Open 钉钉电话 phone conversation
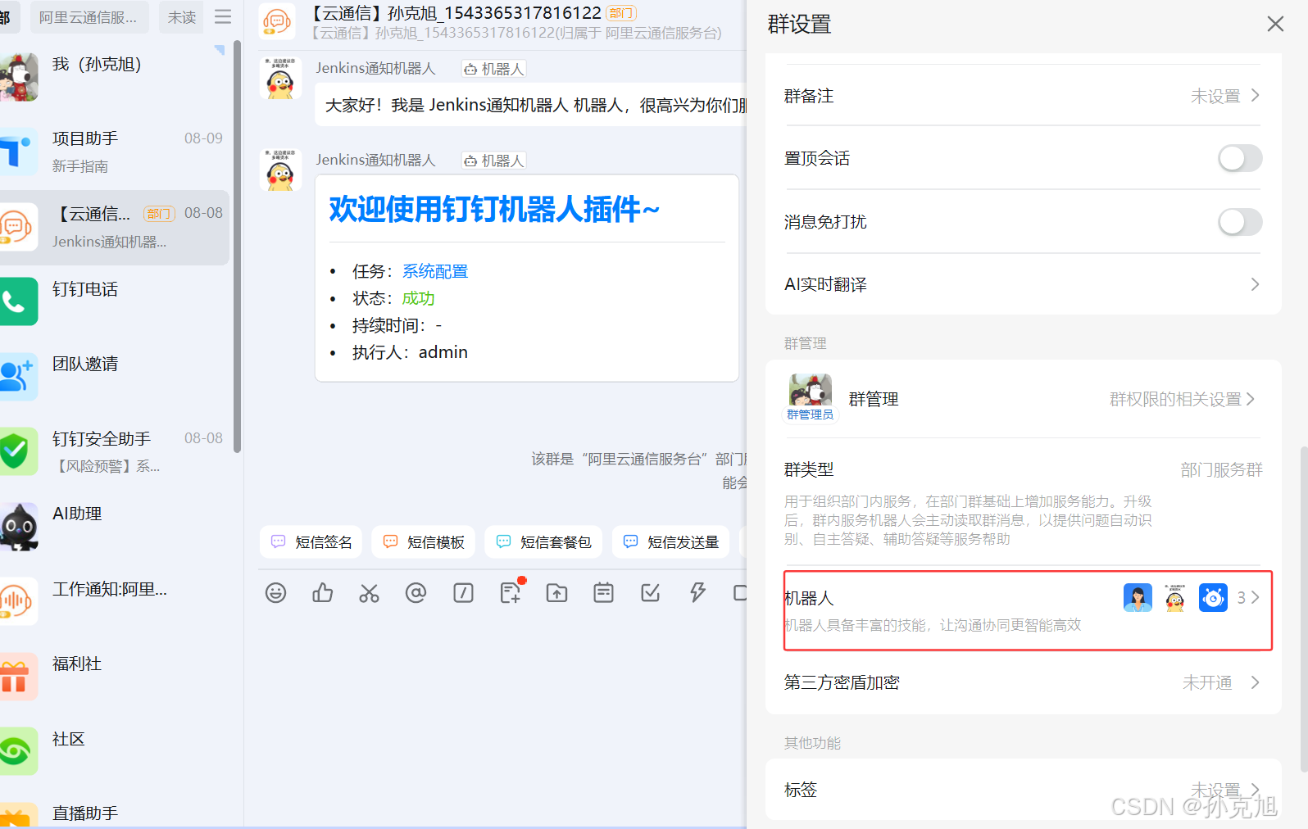This screenshot has height=829, width=1308. (x=115, y=302)
